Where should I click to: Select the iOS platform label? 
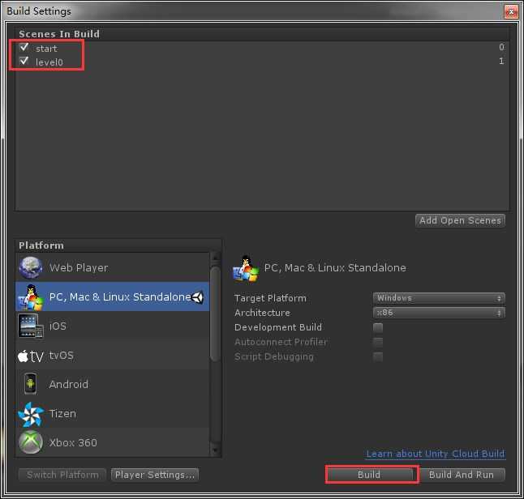(58, 326)
